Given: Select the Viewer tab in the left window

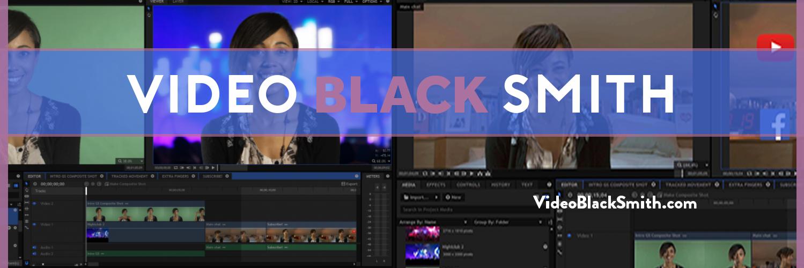Looking at the screenshot, I should pos(157,2).
